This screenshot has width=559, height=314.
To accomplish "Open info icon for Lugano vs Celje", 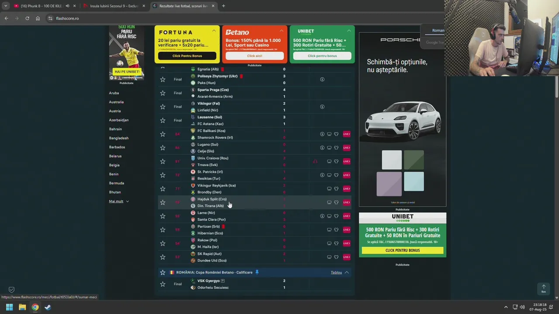I will tap(322, 147).
